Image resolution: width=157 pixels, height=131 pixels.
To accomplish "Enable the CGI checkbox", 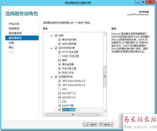I will tap(59, 102).
